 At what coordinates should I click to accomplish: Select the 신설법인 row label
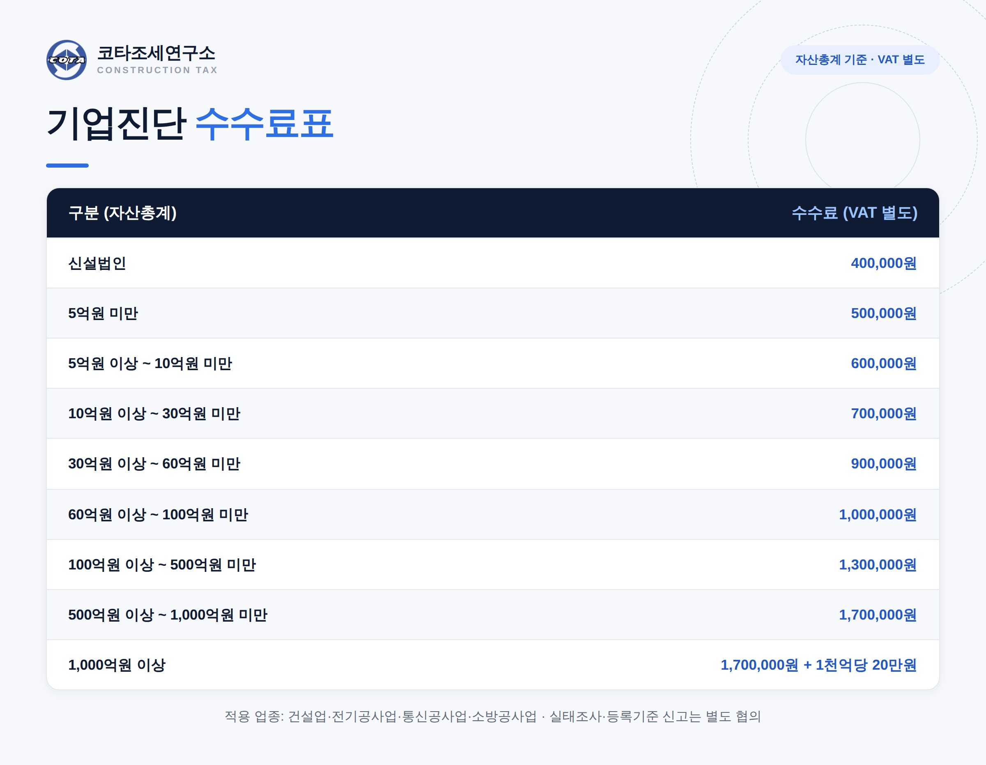[97, 263]
